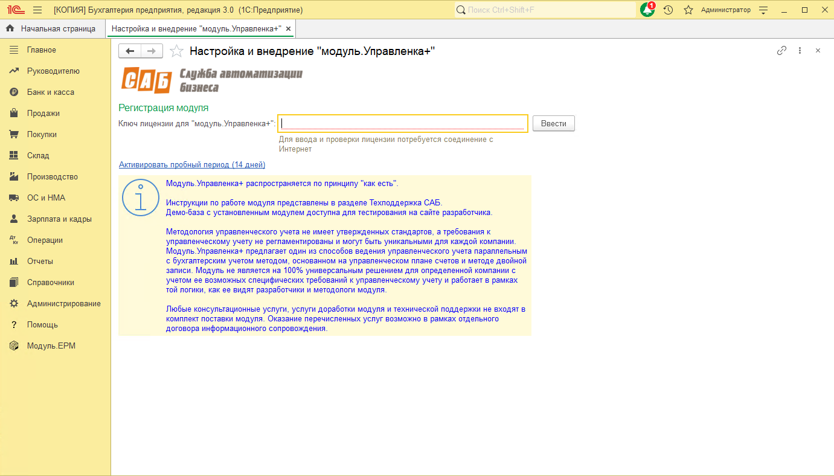Click the home icon on Начальная страница
Viewport: 834px width, 476px height.
pos(10,28)
